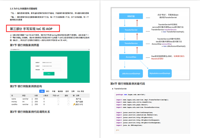Click the MybatisAccountDaoImpl rounded box

[x=160, y=73]
